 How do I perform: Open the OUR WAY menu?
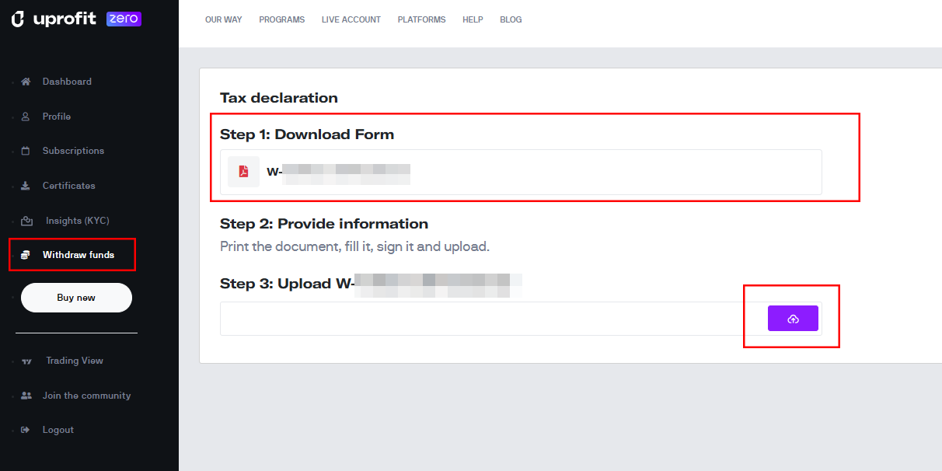click(224, 20)
